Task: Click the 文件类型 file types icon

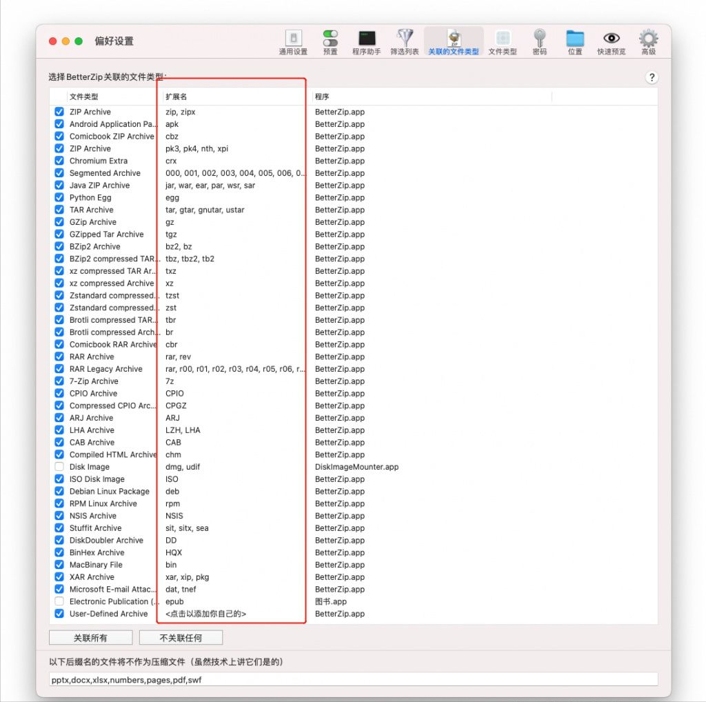Action: 503,40
